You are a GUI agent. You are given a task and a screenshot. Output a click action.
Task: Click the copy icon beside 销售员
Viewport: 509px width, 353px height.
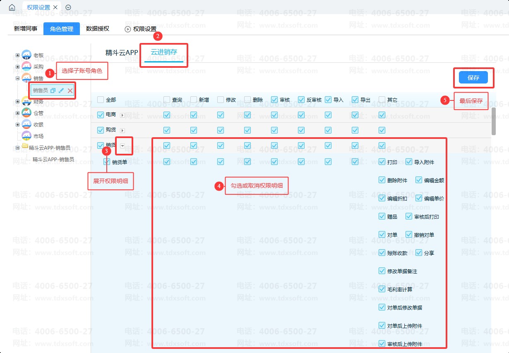[x=53, y=91]
